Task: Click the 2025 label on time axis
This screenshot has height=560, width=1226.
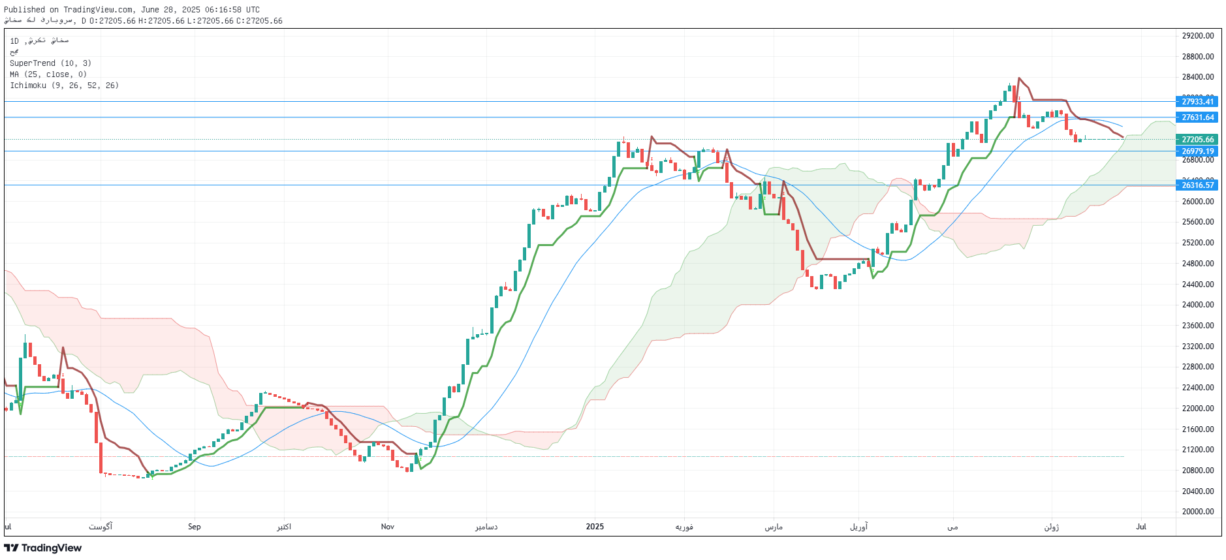Action: coord(595,527)
